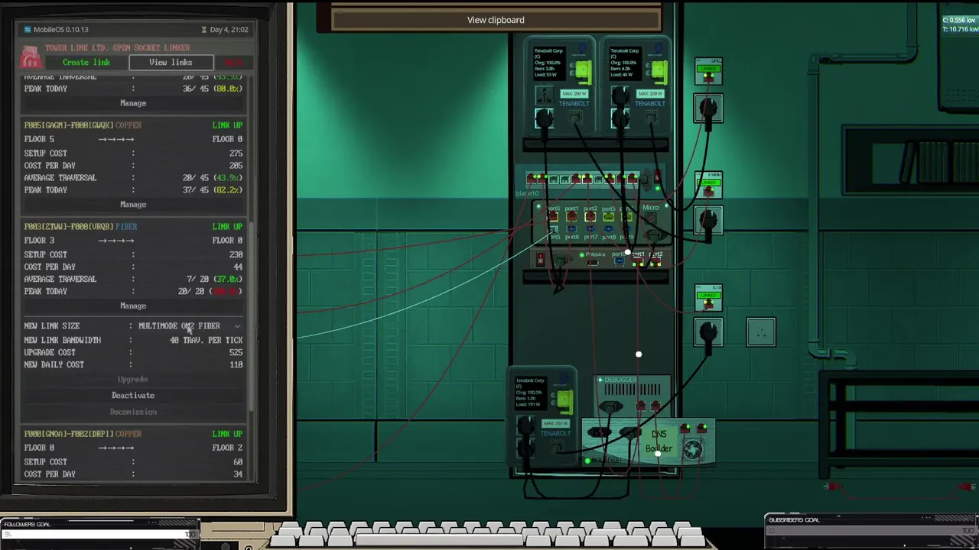Click port3 on the Micro router

609,217
